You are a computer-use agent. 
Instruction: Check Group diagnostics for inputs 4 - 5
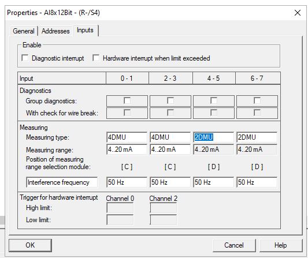coord(214,100)
